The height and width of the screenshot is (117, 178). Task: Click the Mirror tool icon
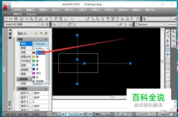[x=168, y=41]
